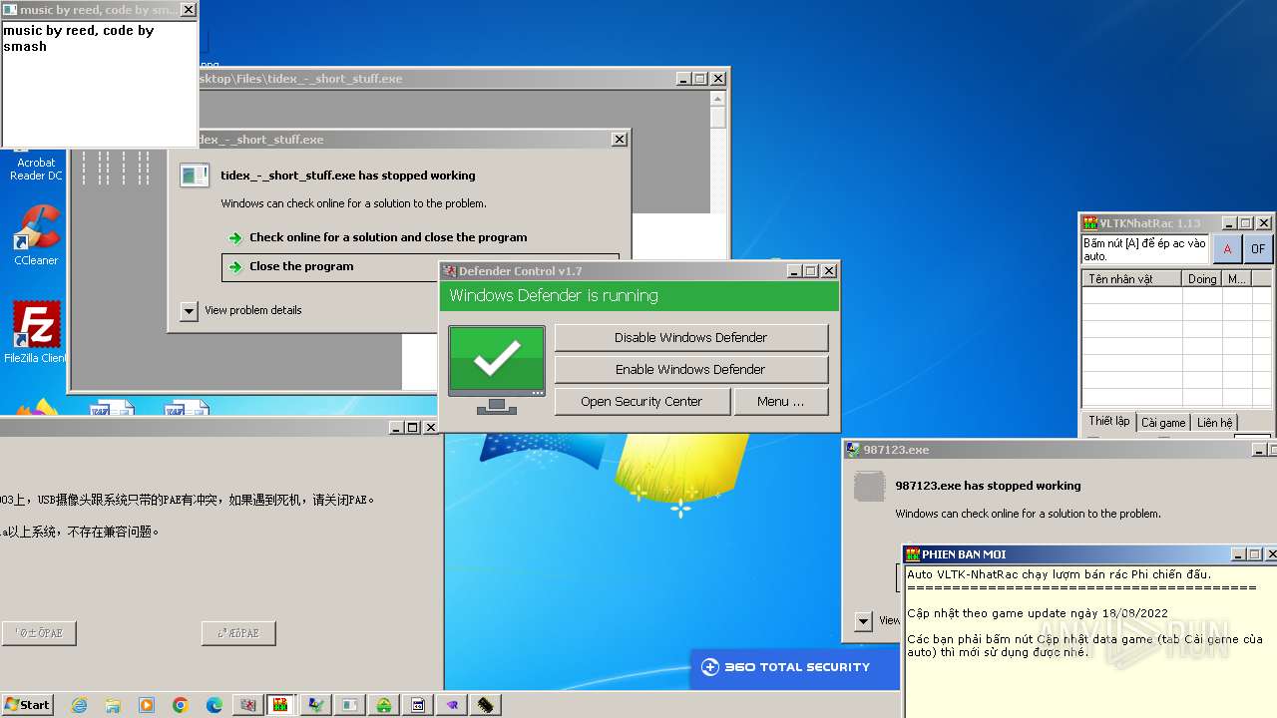
Task: Open CCleaner desktop shortcut
Action: tap(36, 235)
